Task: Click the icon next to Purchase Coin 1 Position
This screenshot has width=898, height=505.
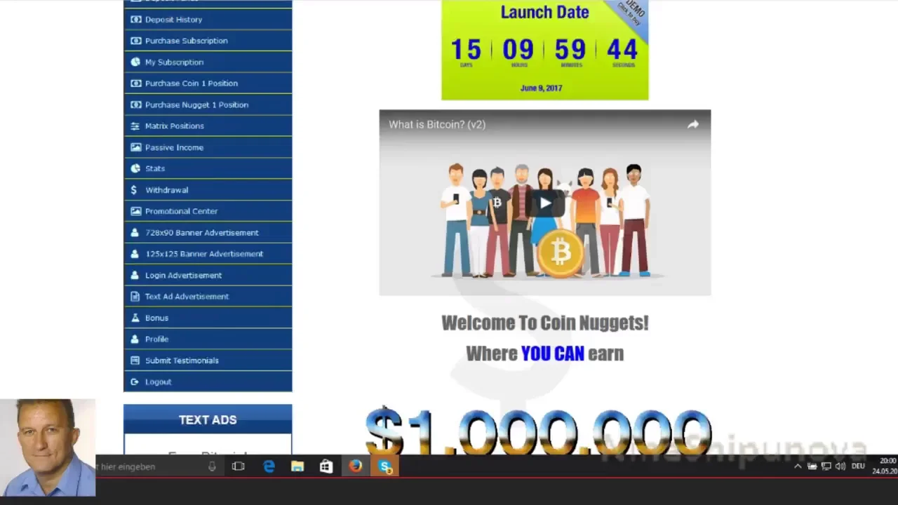Action: tap(135, 83)
